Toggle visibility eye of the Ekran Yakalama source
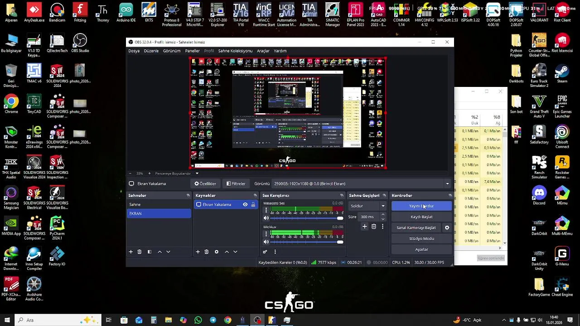Screen dimensions: 580x326 tap(245, 205)
